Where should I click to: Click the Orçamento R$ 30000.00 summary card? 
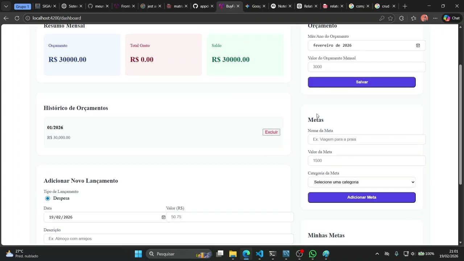click(x=82, y=55)
